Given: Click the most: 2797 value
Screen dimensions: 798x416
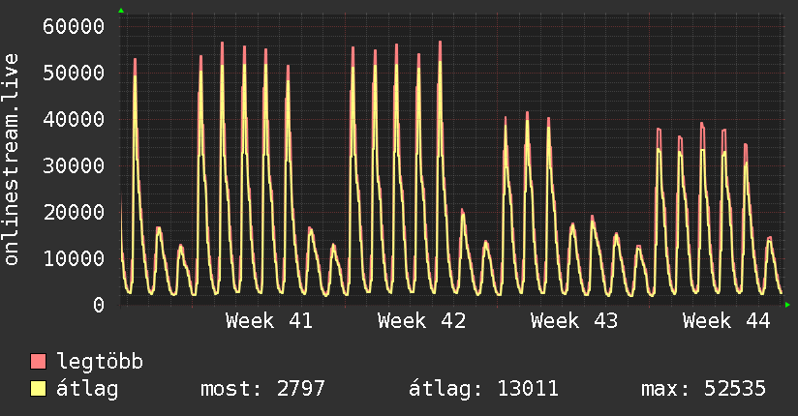Looking at the screenshot, I should coord(262,389).
